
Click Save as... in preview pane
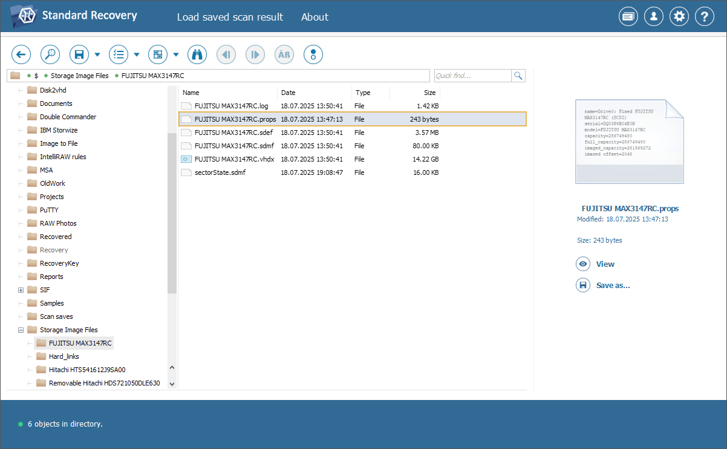point(613,285)
